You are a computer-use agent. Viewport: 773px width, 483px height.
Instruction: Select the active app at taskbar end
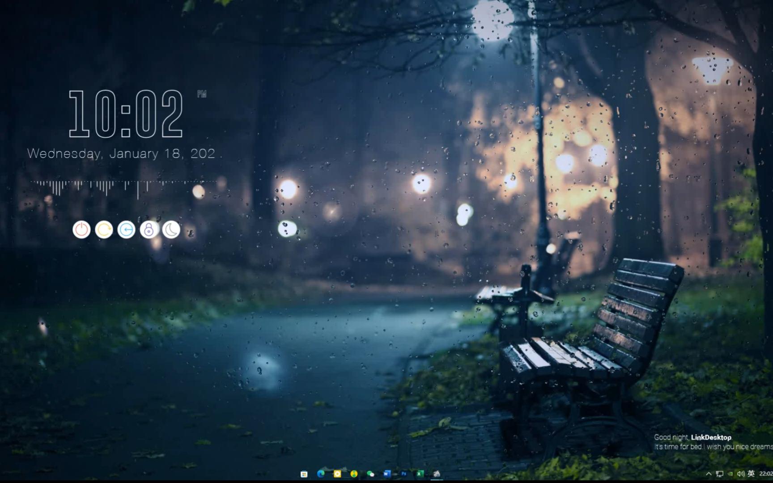[437, 474]
